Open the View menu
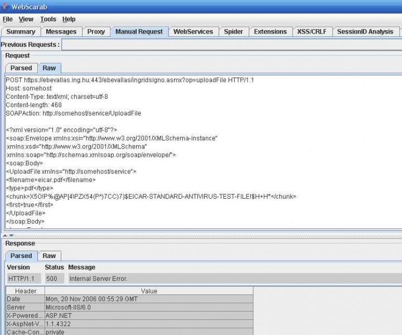The height and width of the screenshot is (335, 402). click(x=26, y=19)
